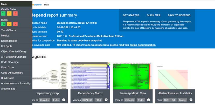Image resolution: width=215 pixels, height=105 pixels.
Task: Open the online documentation link
Action: click(143, 45)
